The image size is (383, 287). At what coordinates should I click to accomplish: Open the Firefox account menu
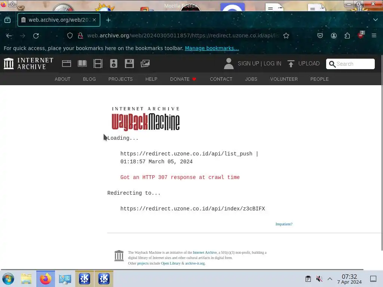(334, 36)
